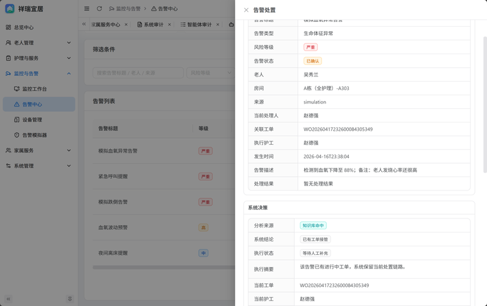Viewport: 487px width, 306px height.
Task: Click the simulation source value
Action: 315,102
